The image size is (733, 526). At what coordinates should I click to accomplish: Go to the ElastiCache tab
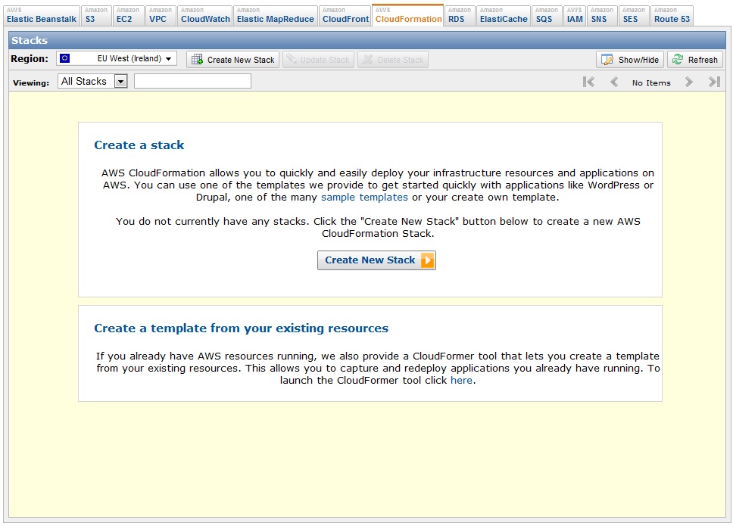click(504, 15)
